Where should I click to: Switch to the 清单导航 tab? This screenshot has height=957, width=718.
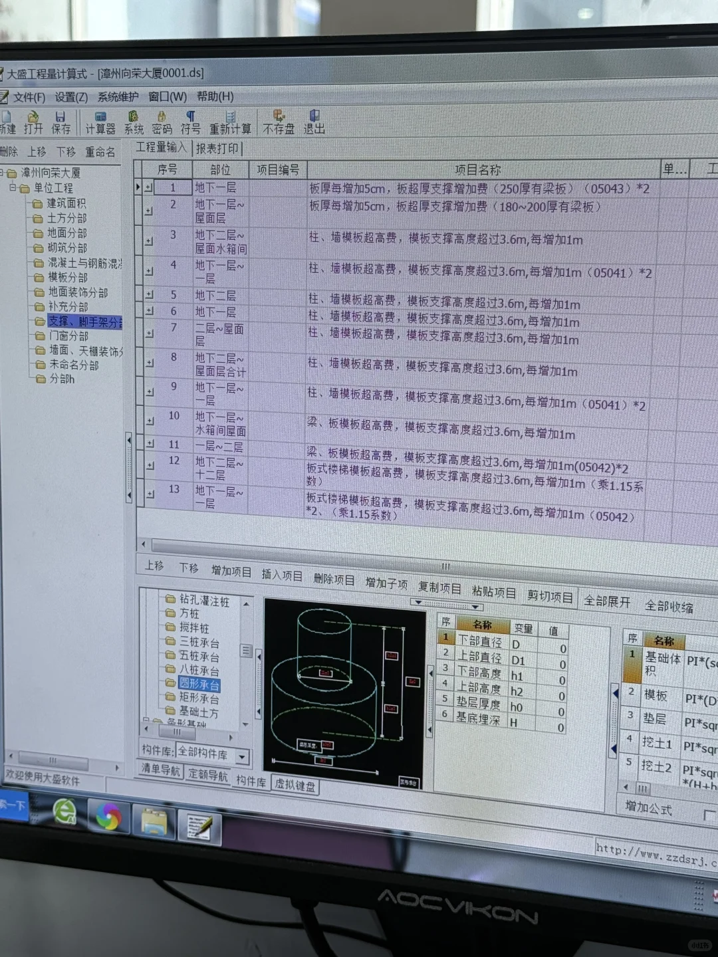(x=161, y=770)
